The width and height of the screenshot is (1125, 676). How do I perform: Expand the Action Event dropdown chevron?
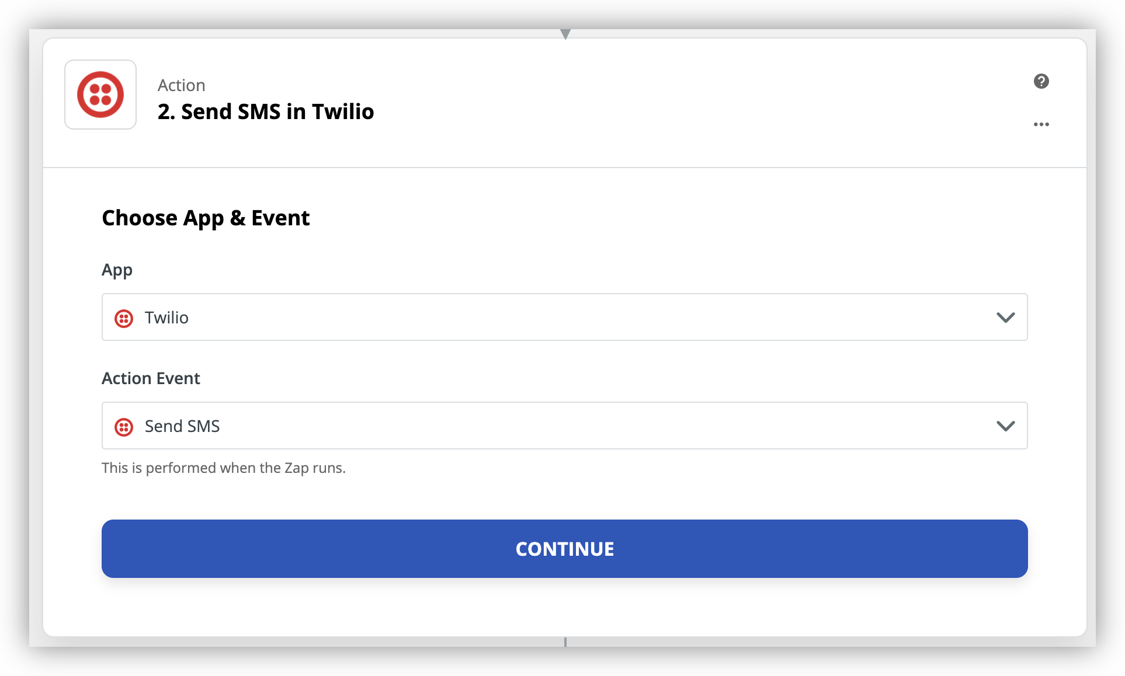click(x=1005, y=426)
